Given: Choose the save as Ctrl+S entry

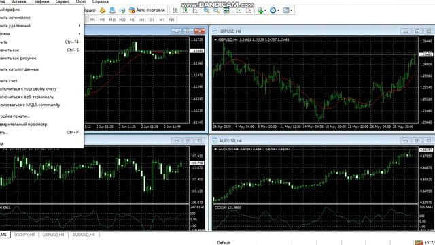Looking at the screenshot, I should coord(41,50).
